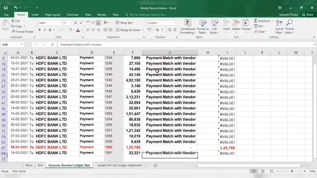Toggle Underline formatting

[50, 30]
